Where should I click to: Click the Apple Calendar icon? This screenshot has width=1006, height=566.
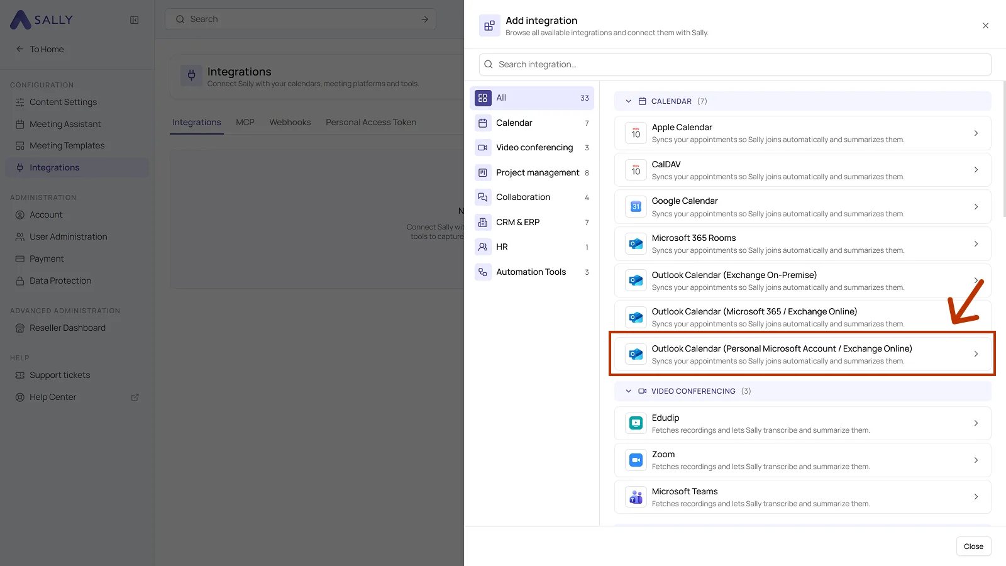636,133
